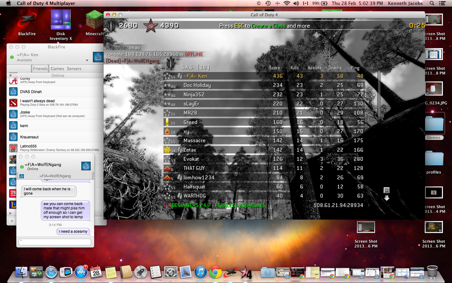Open the profiles folder on the desktop
452x283 pixels.
tap(434, 162)
